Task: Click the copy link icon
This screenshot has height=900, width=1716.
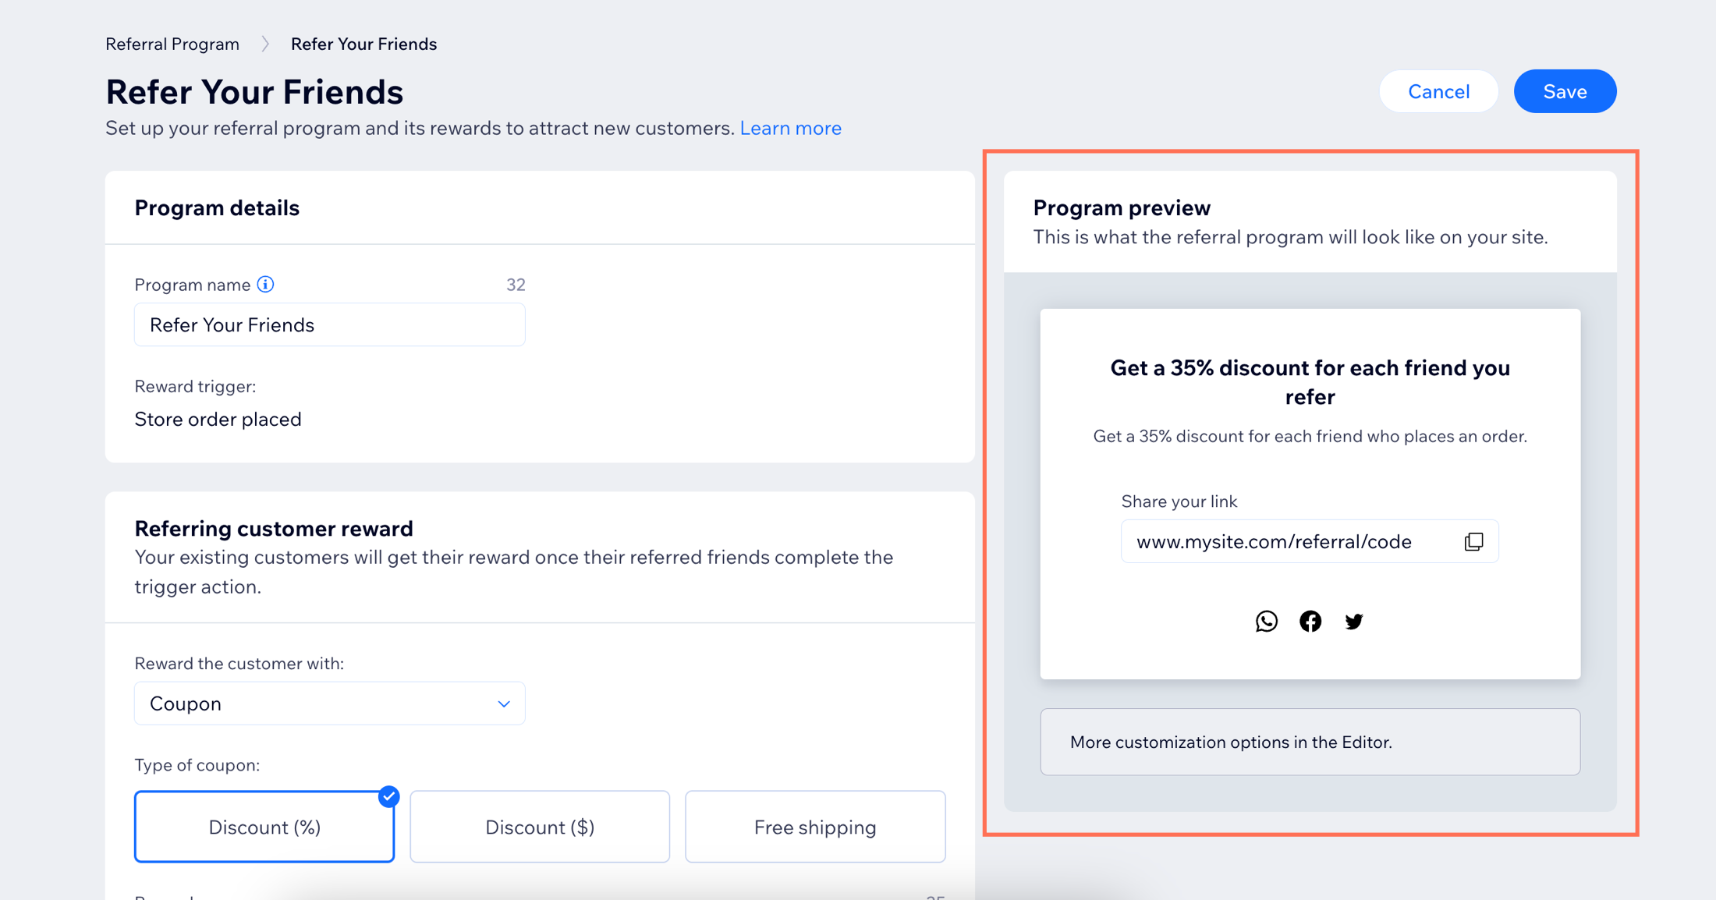Action: [x=1473, y=541]
